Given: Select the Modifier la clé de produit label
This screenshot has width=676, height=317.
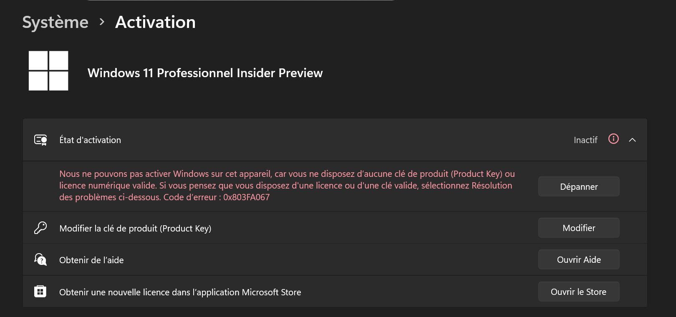Looking at the screenshot, I should [x=135, y=229].
